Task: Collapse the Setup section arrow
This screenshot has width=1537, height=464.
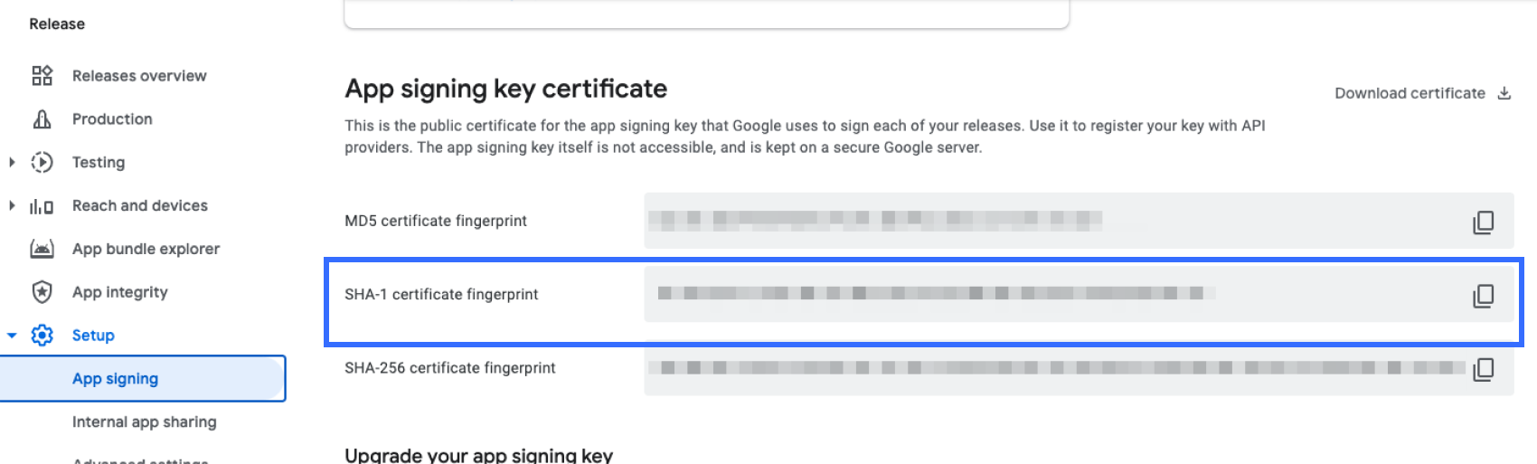Action: point(12,336)
